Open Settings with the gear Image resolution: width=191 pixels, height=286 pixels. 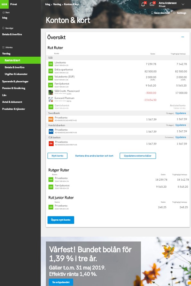[x=180, y=13]
